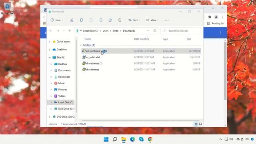
Task: Go up one folder level arrow
Action: click(70, 31)
